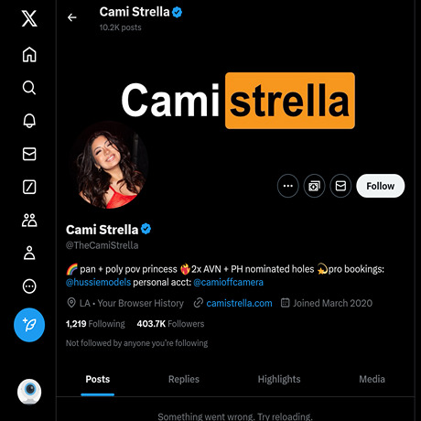421x421 pixels.
Task: Go to Home via house icon
Action: coord(29,55)
